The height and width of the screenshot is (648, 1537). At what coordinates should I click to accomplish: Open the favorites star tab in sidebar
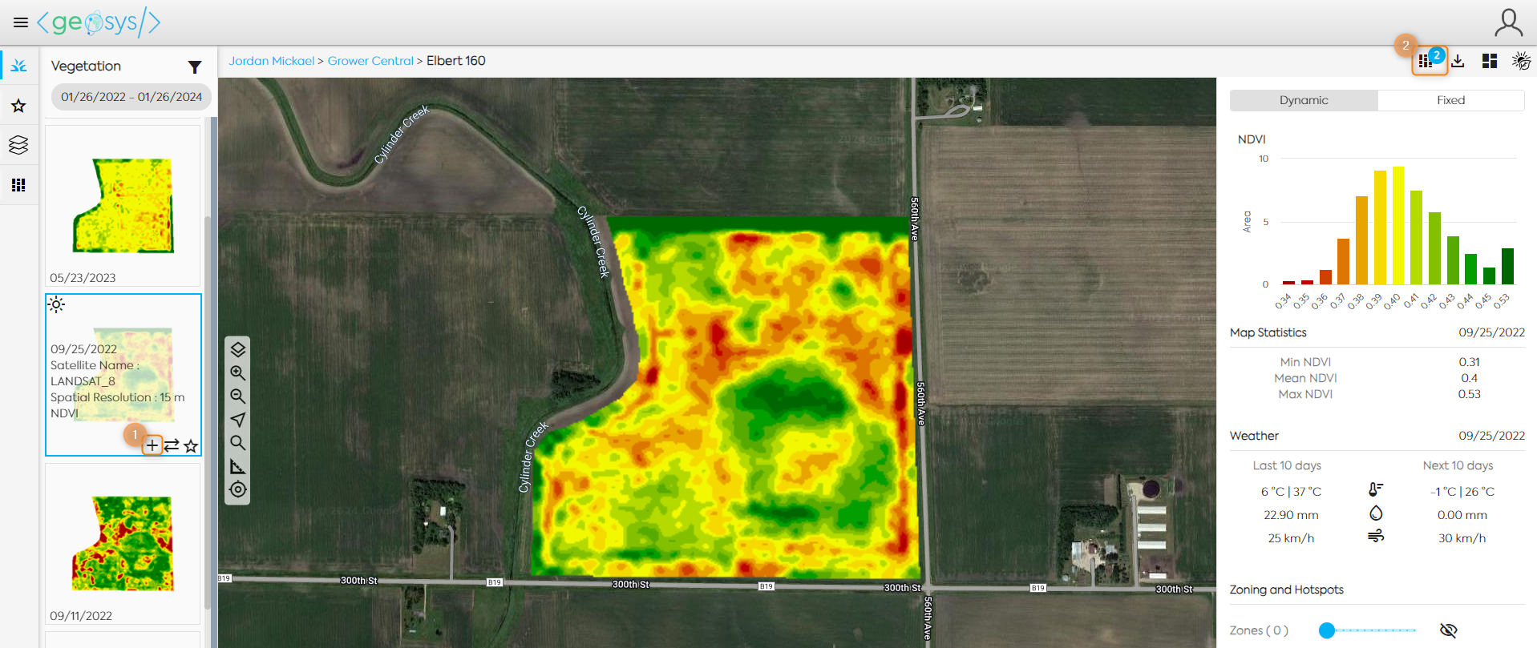[x=18, y=106]
